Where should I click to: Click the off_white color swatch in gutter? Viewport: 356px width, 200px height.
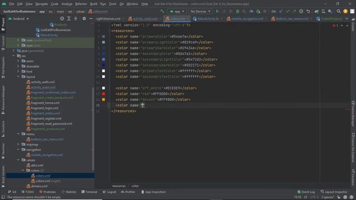point(103,88)
